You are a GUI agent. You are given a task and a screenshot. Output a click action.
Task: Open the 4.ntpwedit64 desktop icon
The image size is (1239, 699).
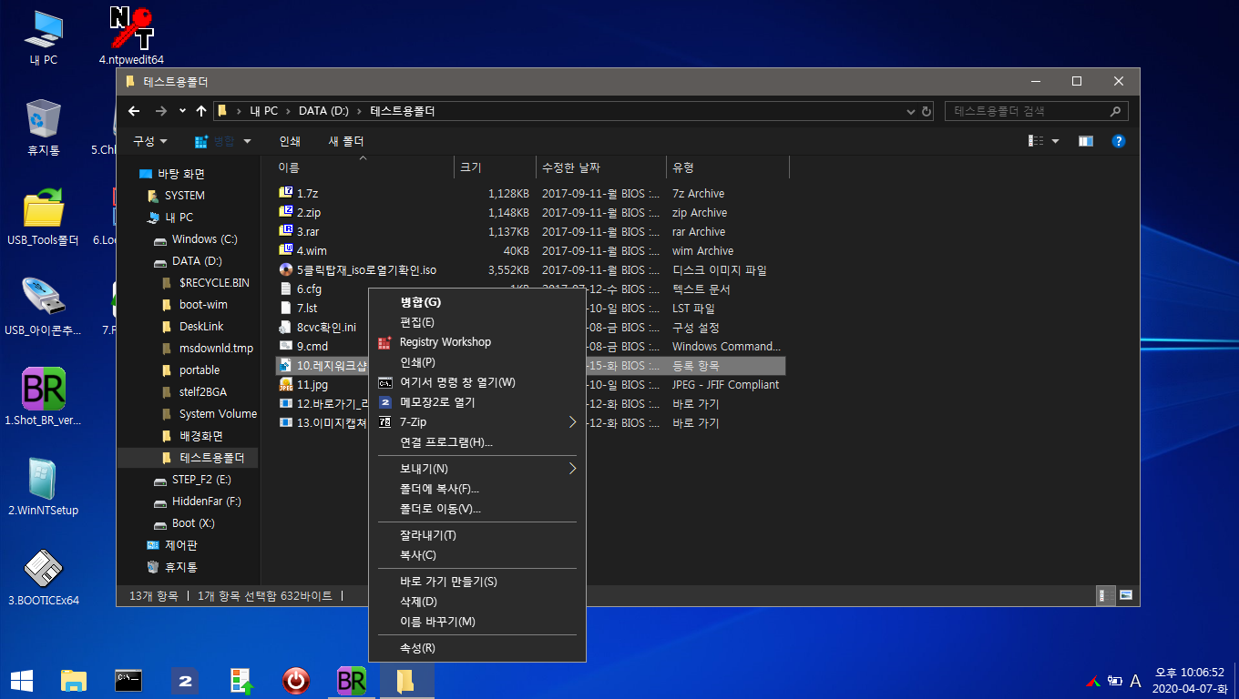[131, 36]
